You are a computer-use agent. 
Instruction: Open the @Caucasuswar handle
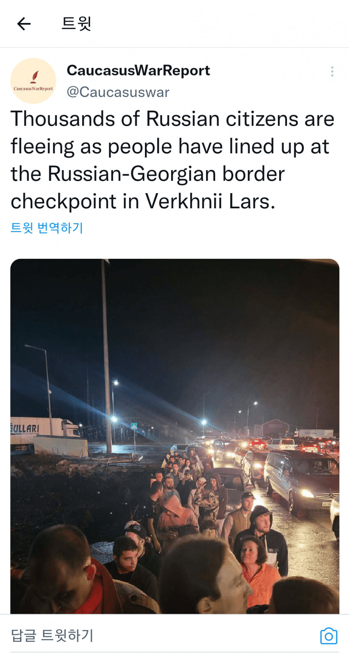tap(118, 92)
